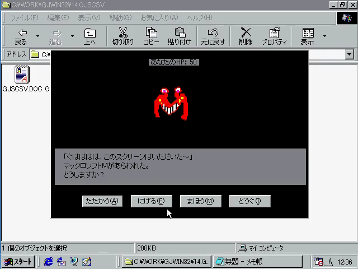The width and height of the screenshot is (358, 269).
Task: Expand the Views (表示) dropdown arrow
Action: (324, 36)
